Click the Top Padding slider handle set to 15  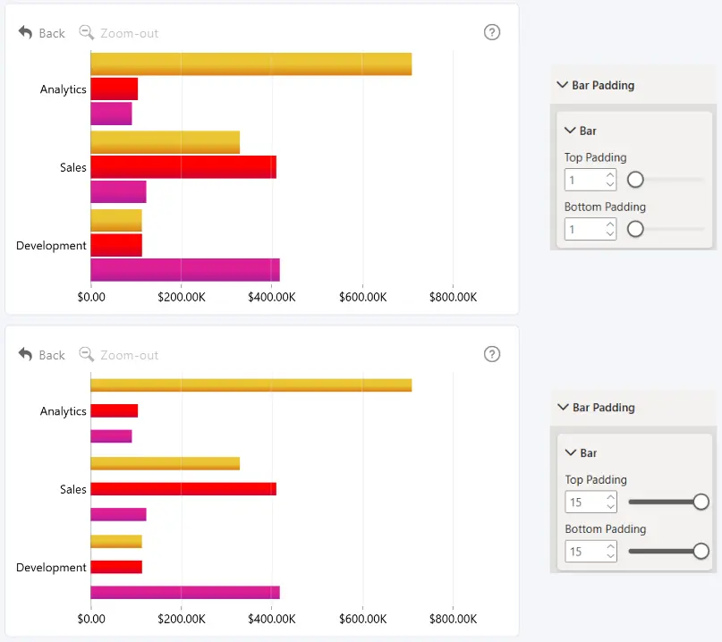point(701,502)
